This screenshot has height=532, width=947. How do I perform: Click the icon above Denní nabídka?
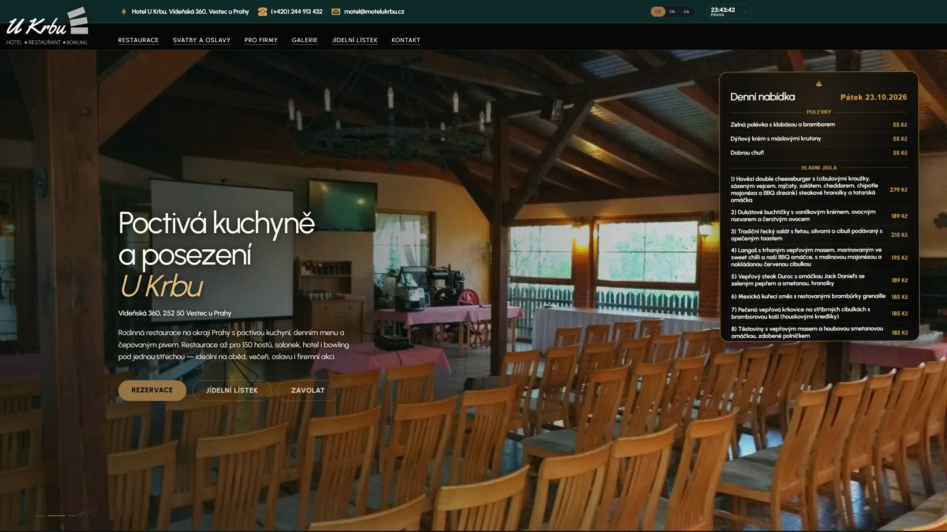(819, 84)
